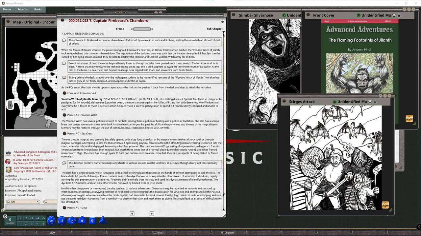Screen dimensions: 421x236
Task: Open the Records menu
Action: [22, 10]
